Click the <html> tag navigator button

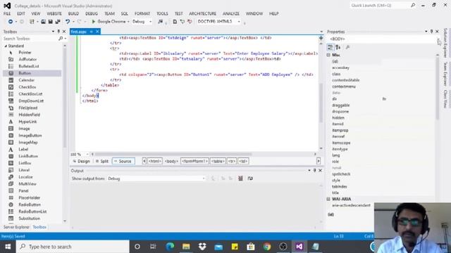155,161
